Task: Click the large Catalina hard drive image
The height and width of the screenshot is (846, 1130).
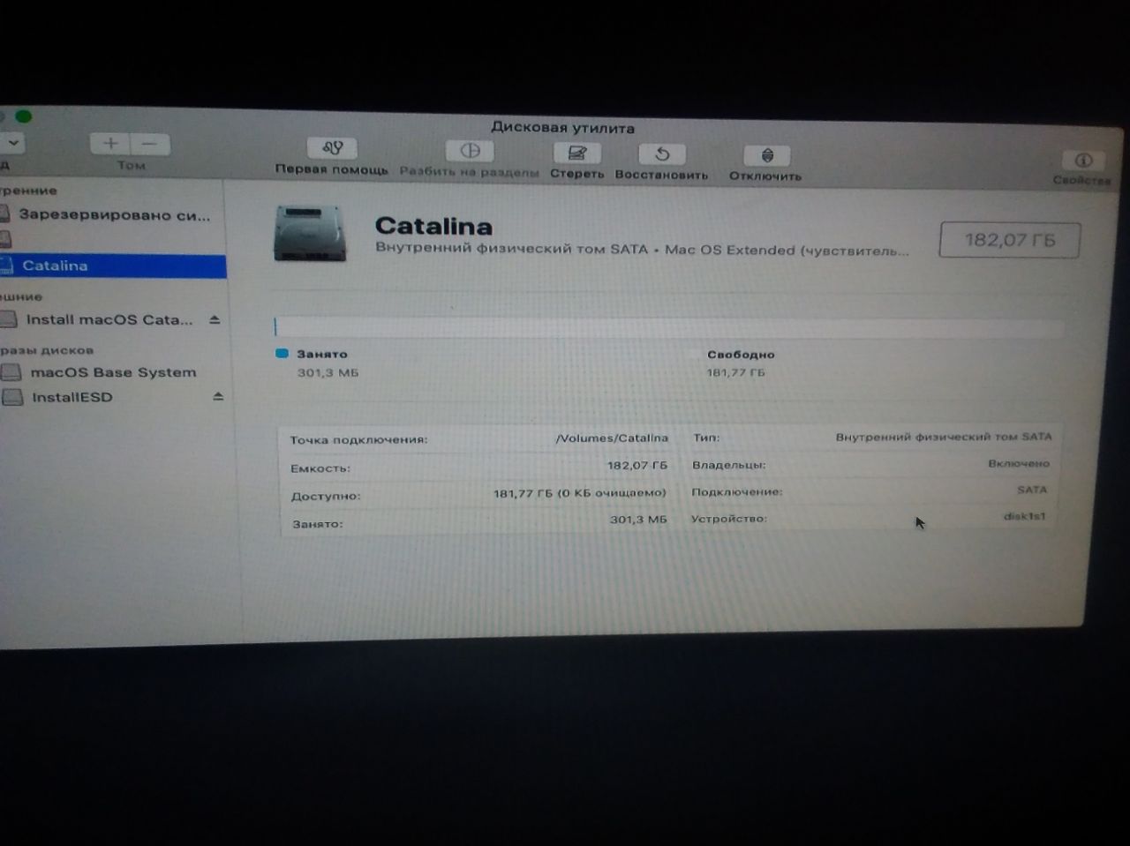Action: click(x=310, y=234)
